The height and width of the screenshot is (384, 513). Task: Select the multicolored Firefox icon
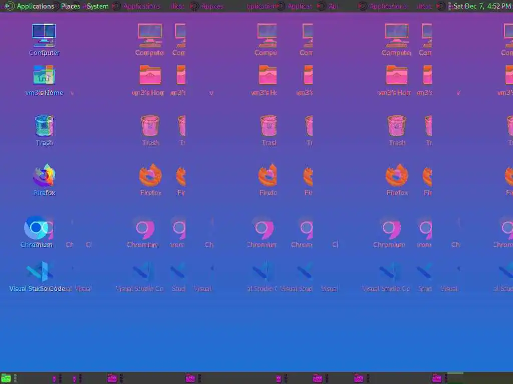coord(44,175)
